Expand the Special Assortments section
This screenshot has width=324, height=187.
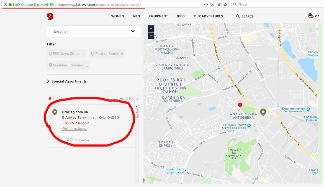click(67, 81)
